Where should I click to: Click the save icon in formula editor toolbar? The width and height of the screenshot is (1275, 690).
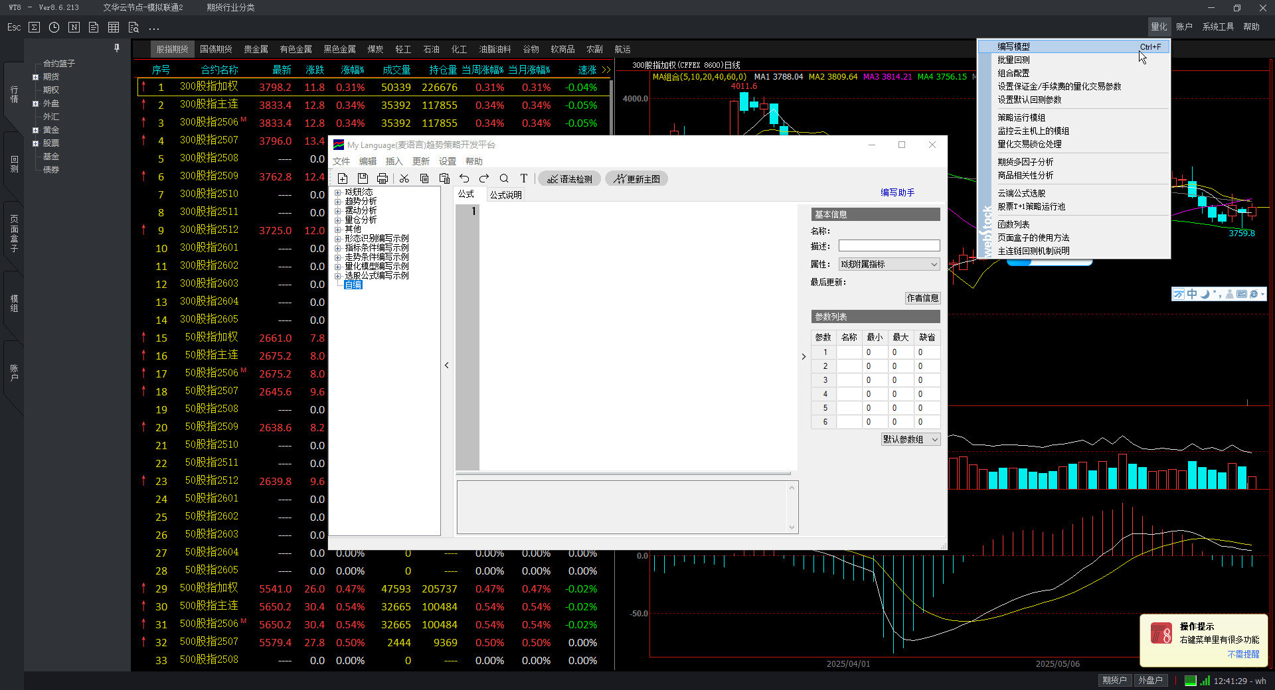[x=363, y=178]
